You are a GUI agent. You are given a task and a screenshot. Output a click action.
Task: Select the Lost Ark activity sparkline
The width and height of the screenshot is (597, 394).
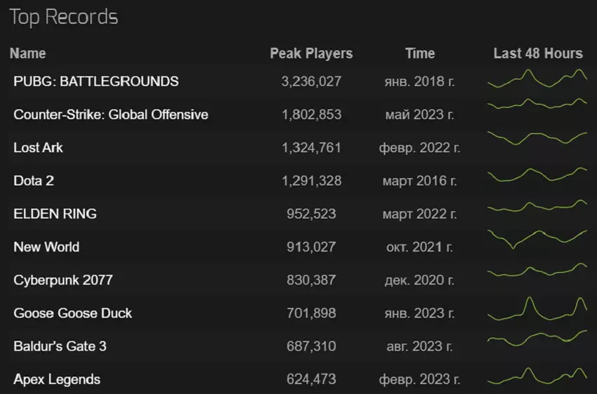[x=537, y=137]
